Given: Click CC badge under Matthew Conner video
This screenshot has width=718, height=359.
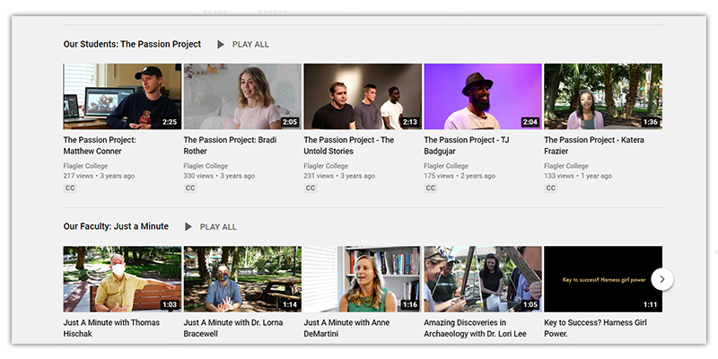Looking at the screenshot, I should click(x=70, y=188).
